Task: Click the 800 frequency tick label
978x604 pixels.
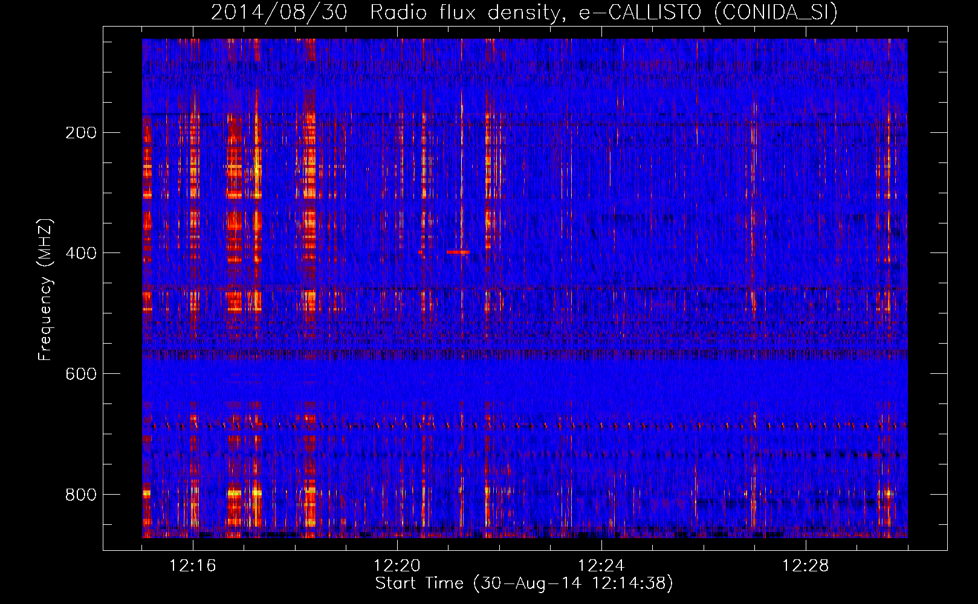Action: pyautogui.click(x=80, y=495)
